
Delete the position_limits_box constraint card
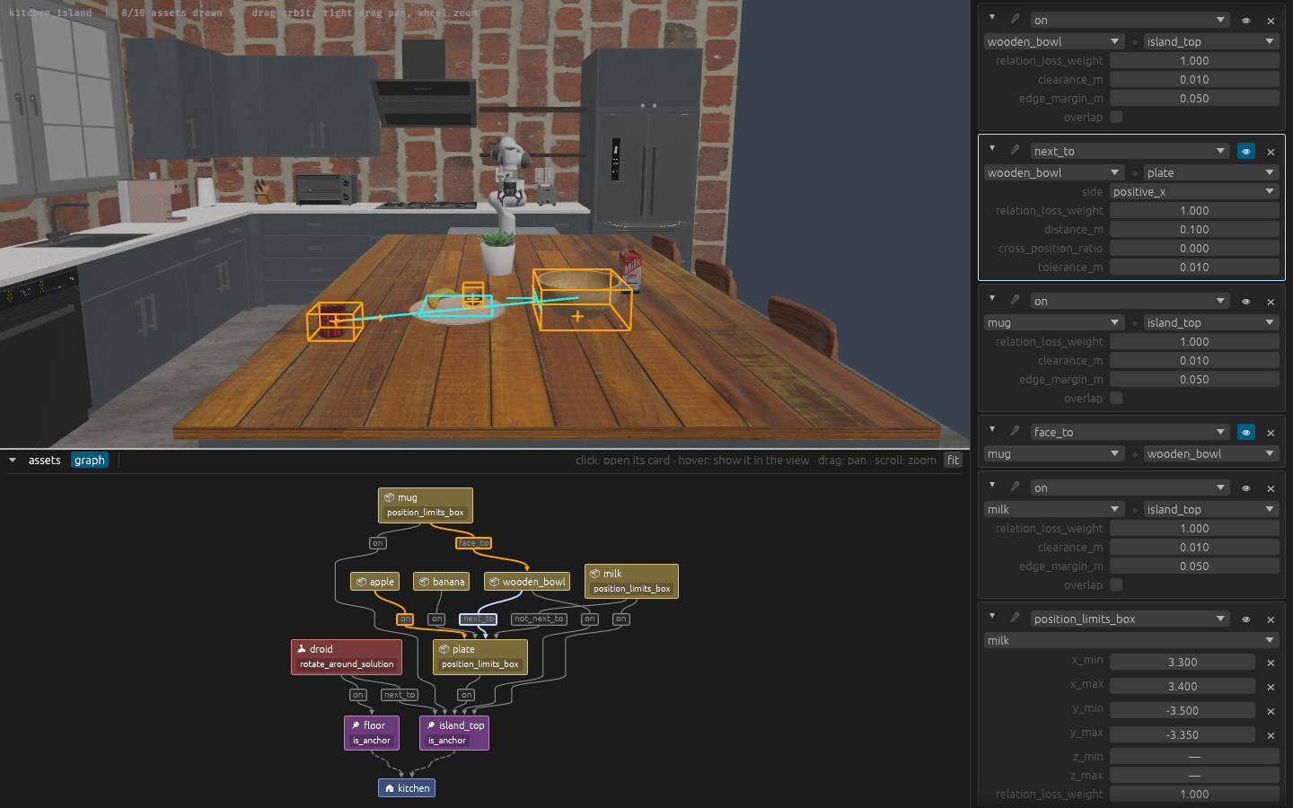click(x=1271, y=619)
